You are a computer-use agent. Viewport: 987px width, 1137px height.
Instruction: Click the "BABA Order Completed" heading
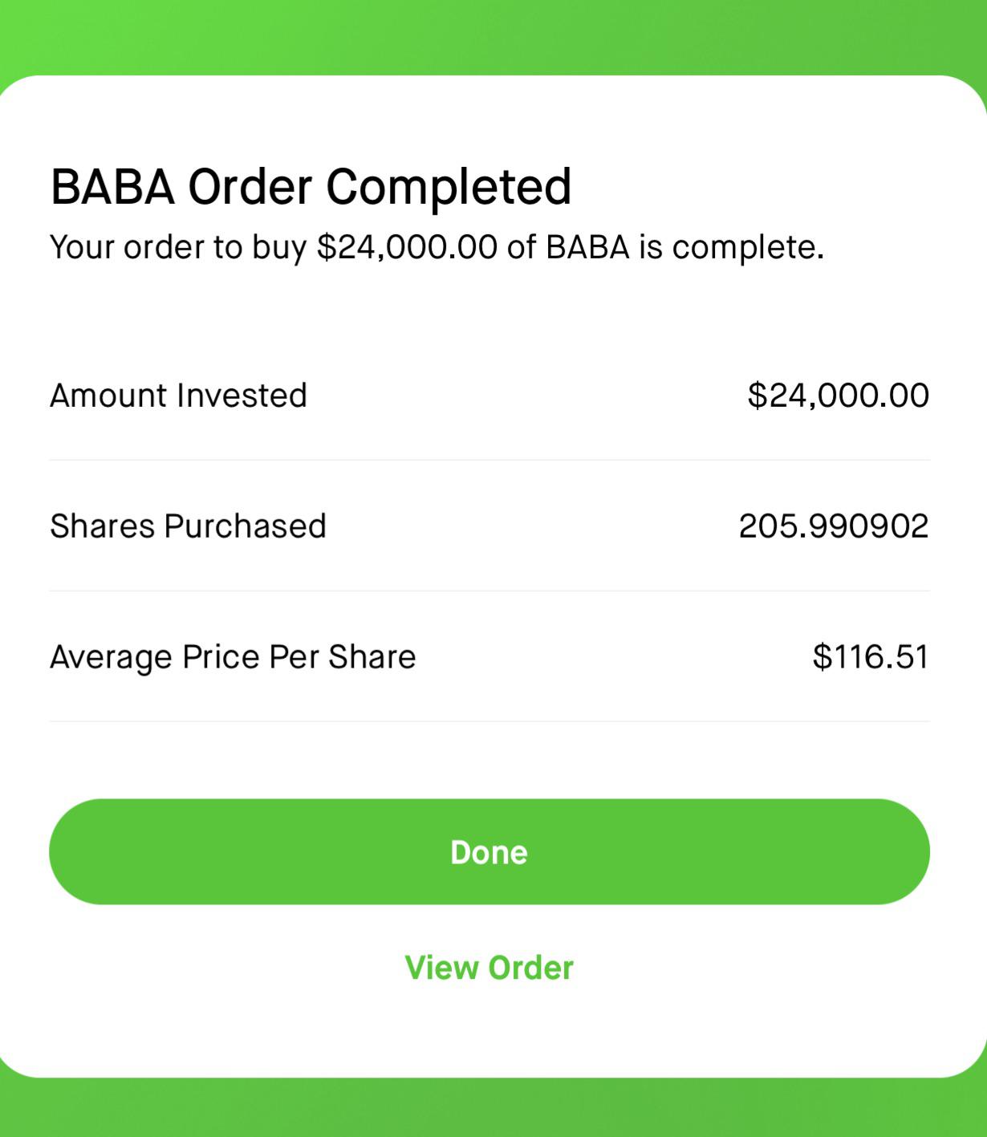(311, 187)
